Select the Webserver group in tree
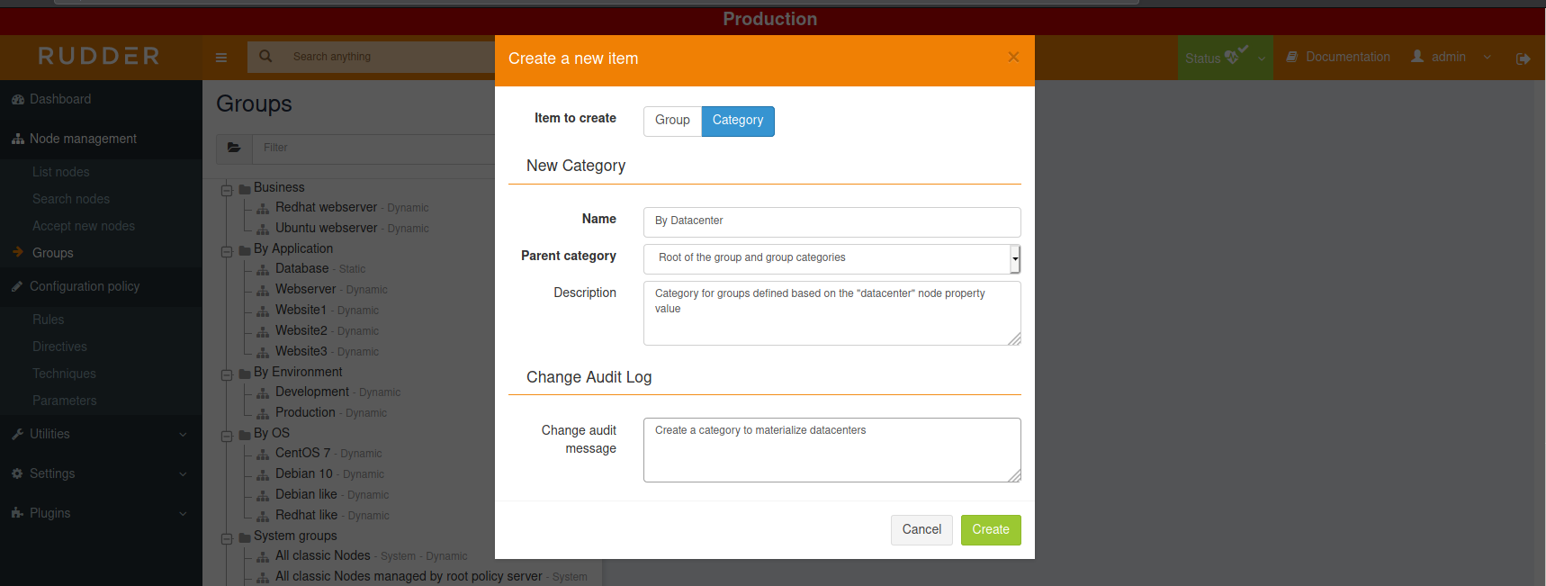Viewport: 1546px width, 586px height. point(305,290)
